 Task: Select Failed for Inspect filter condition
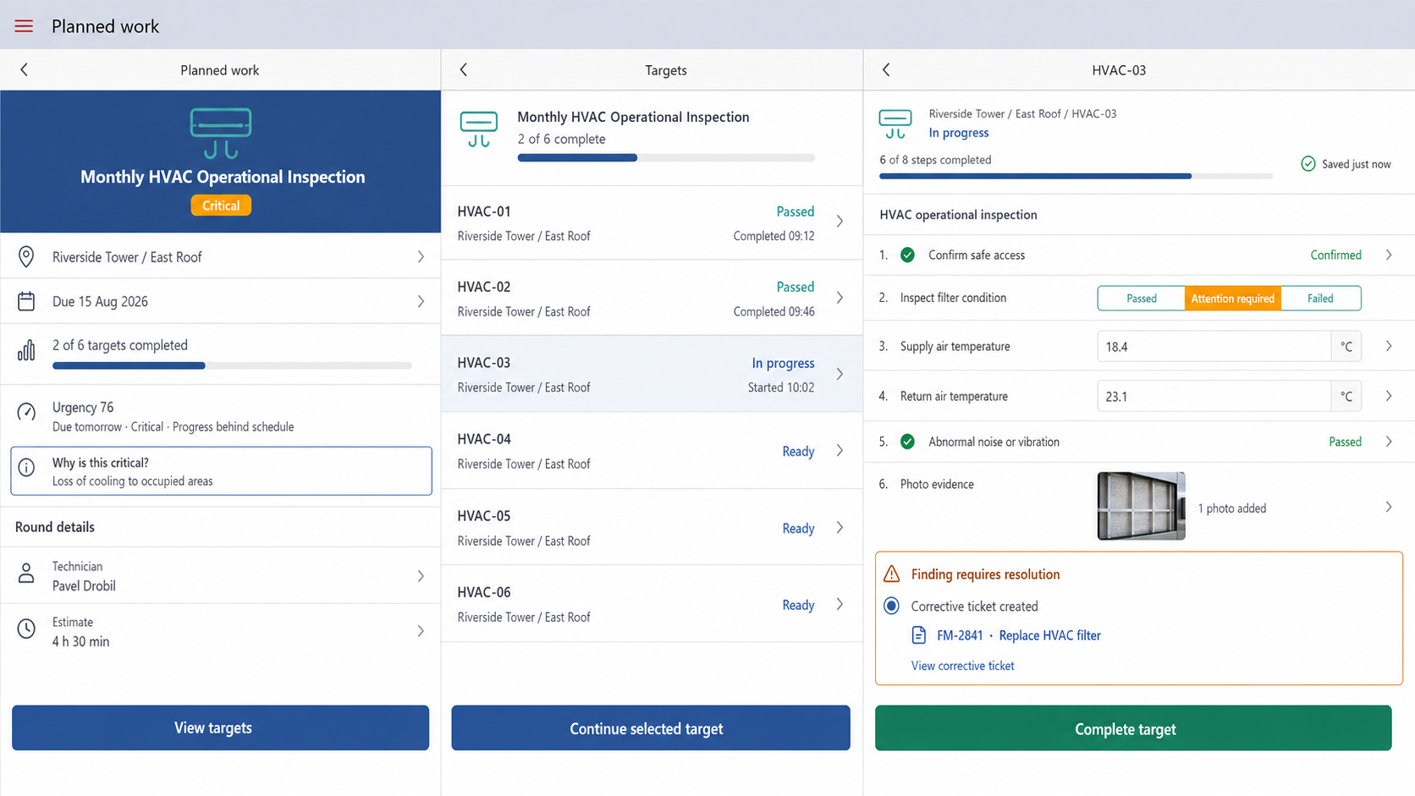(1320, 299)
